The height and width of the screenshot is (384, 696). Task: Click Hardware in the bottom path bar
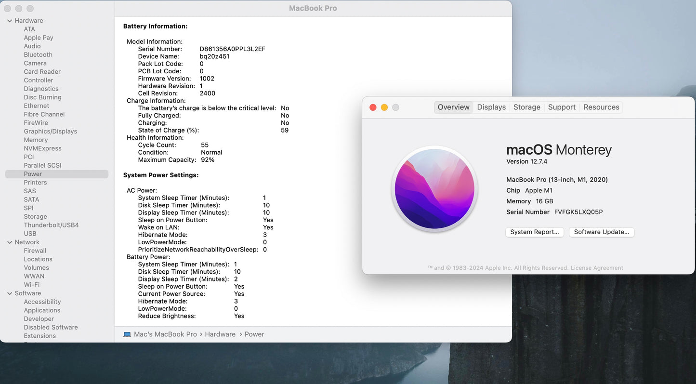point(220,334)
